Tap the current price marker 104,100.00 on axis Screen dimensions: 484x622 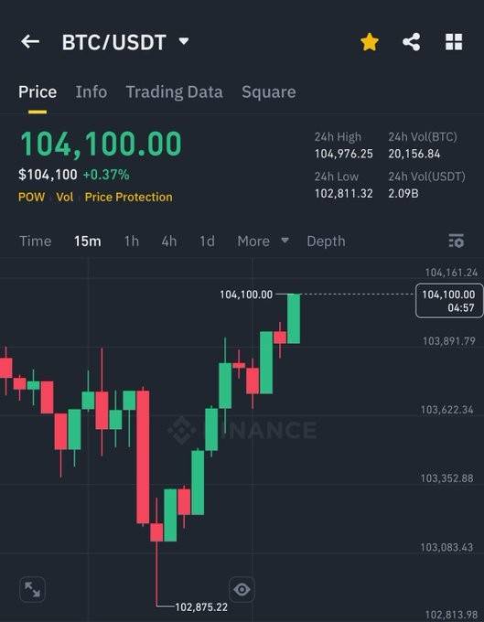[x=449, y=301]
